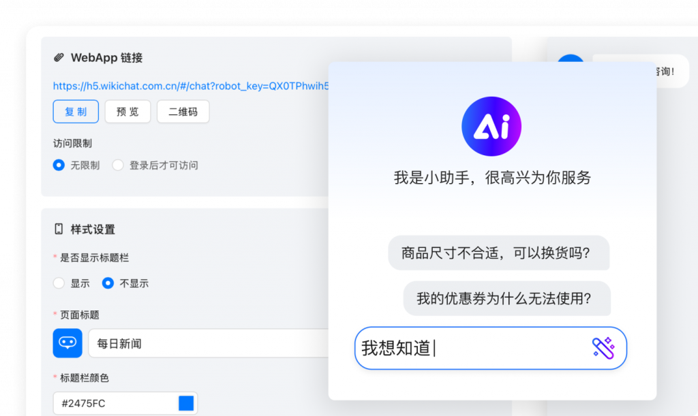Image resolution: width=698 pixels, height=416 pixels.
Task: Choose 不显示 for the title bar
Action: click(107, 283)
